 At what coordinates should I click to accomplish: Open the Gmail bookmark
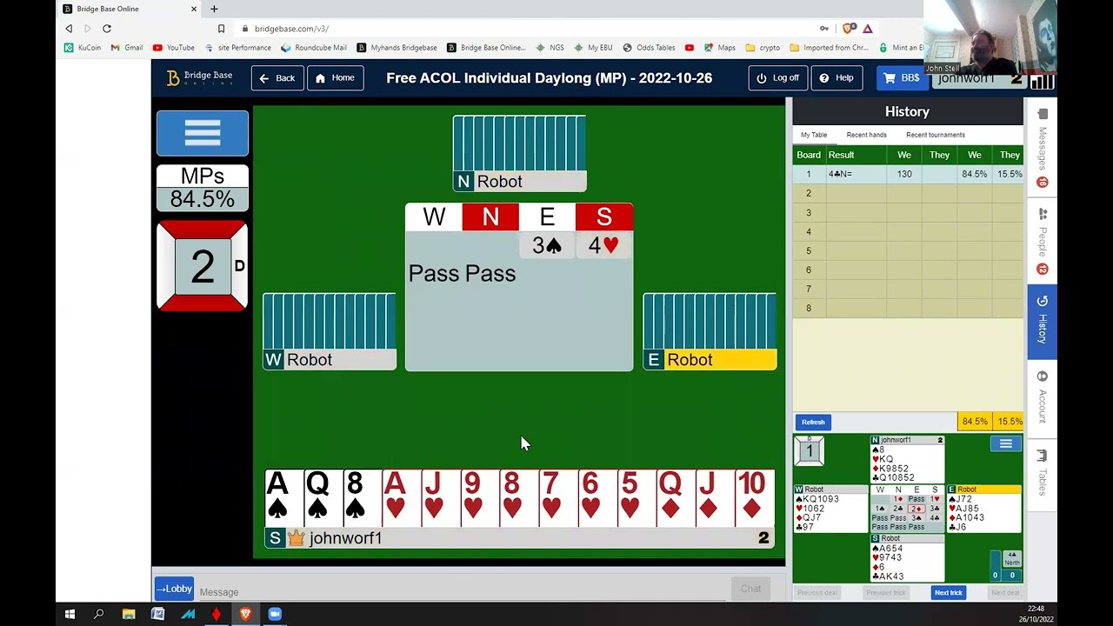pos(127,48)
